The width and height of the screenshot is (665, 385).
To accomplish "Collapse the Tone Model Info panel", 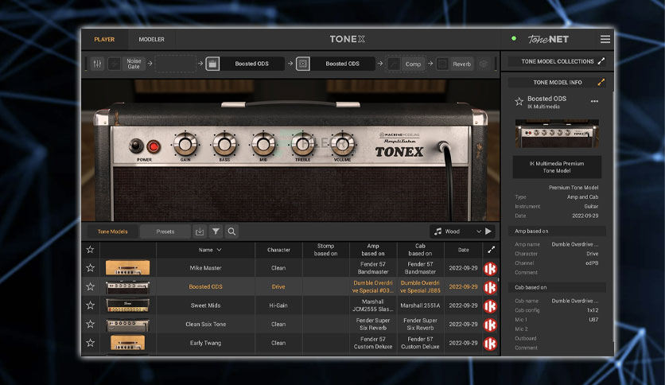I will tap(601, 82).
